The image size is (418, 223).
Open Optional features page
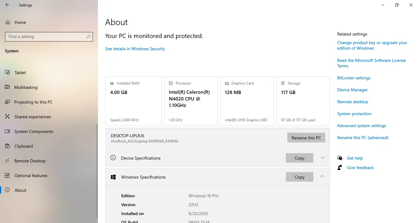pyautogui.click(x=48, y=176)
